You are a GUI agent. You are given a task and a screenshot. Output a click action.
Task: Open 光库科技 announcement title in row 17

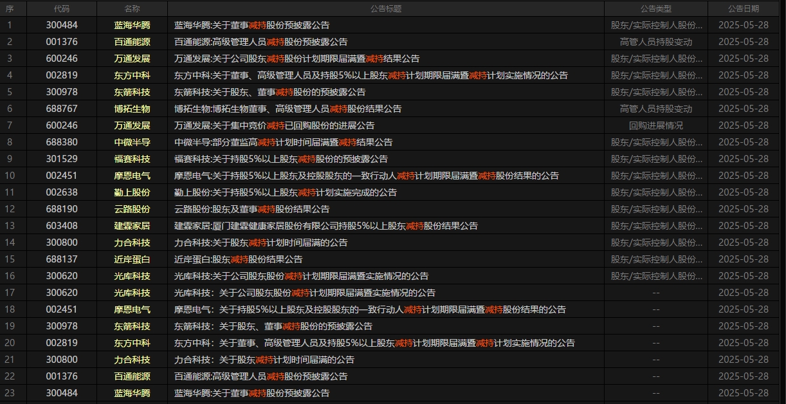point(305,293)
